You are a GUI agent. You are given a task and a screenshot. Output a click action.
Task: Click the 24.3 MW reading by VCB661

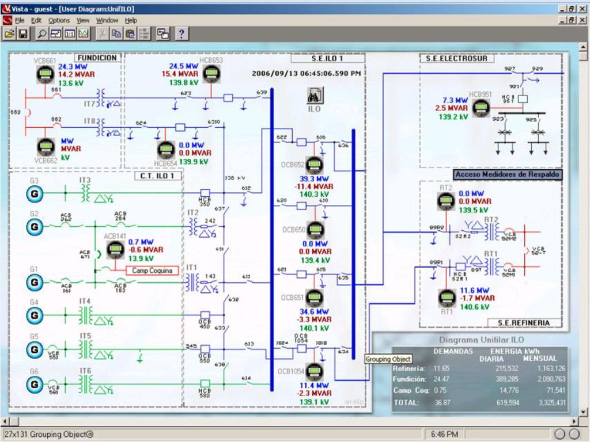coord(73,67)
